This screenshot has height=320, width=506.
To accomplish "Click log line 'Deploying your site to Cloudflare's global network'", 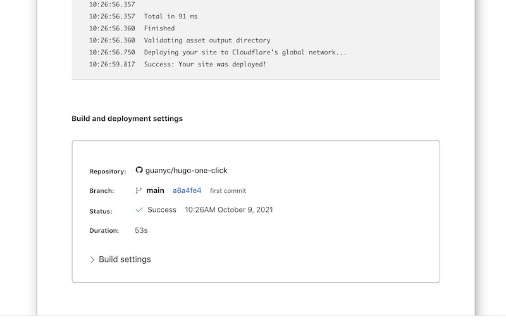I will 245,52.
